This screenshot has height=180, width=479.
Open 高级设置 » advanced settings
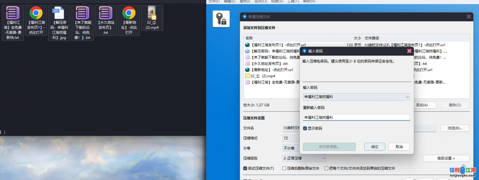tap(446, 158)
